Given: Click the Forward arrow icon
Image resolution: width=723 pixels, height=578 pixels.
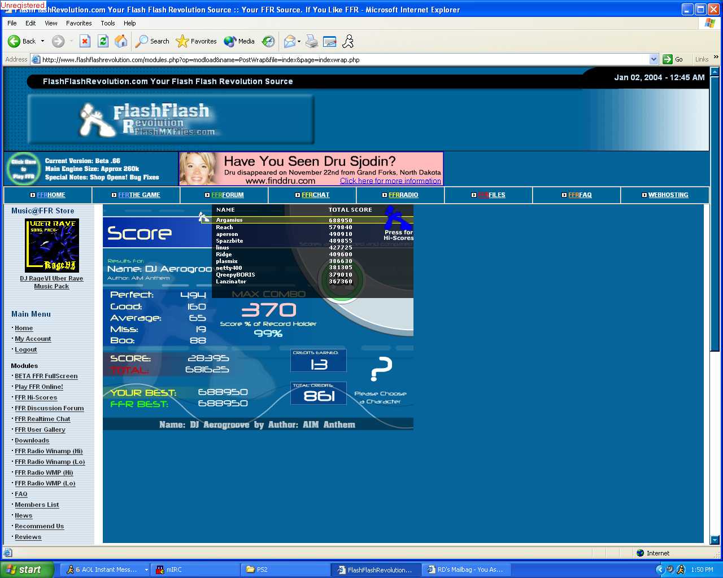Looking at the screenshot, I should tap(58, 41).
